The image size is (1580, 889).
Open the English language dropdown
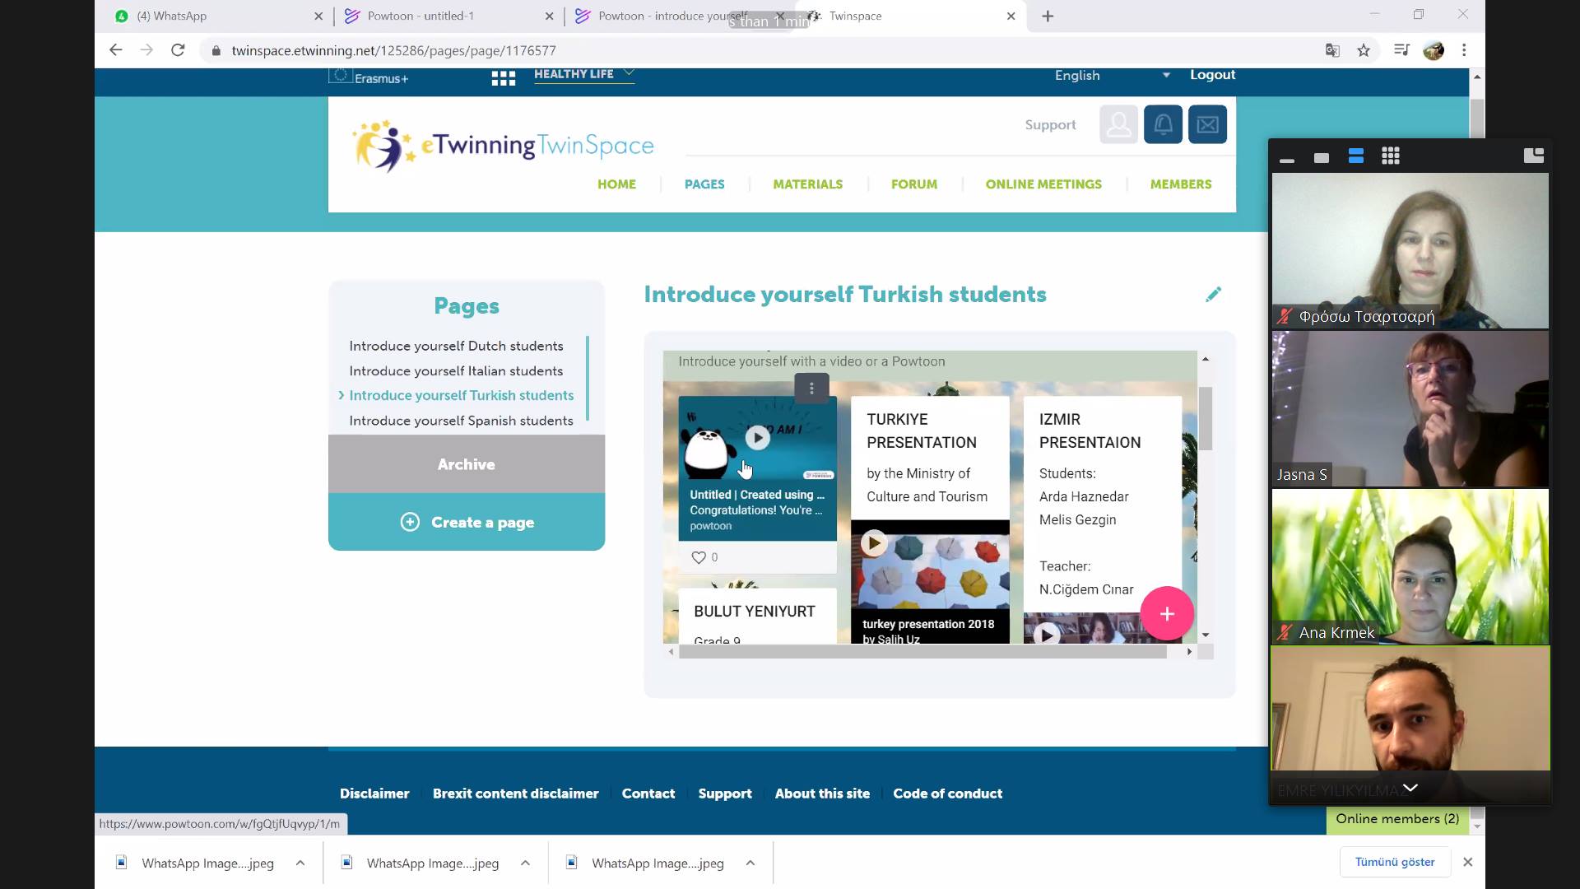[x=1112, y=75]
